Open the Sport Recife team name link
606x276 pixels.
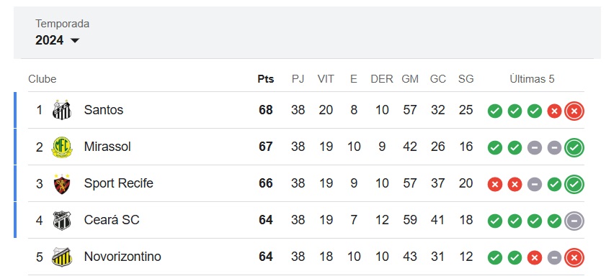pos(119,183)
